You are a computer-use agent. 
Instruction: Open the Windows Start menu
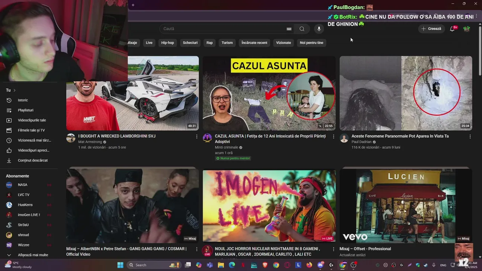[x=120, y=265]
